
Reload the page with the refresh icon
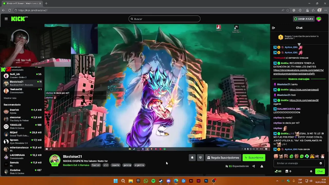click(10, 10)
